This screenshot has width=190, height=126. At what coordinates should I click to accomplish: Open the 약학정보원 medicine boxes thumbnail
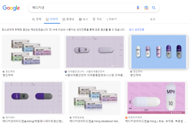(x=95, y=98)
